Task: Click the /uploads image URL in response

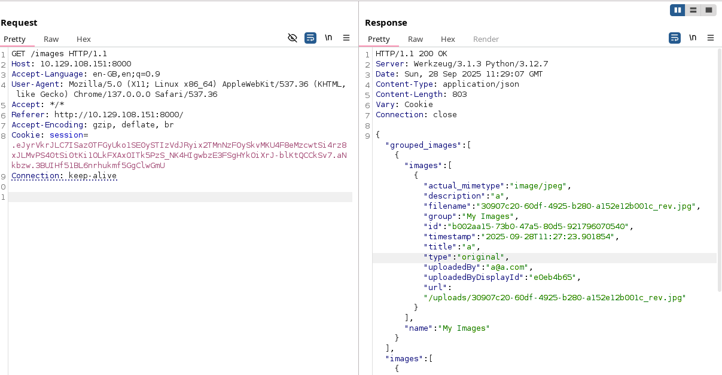Action: point(554,297)
